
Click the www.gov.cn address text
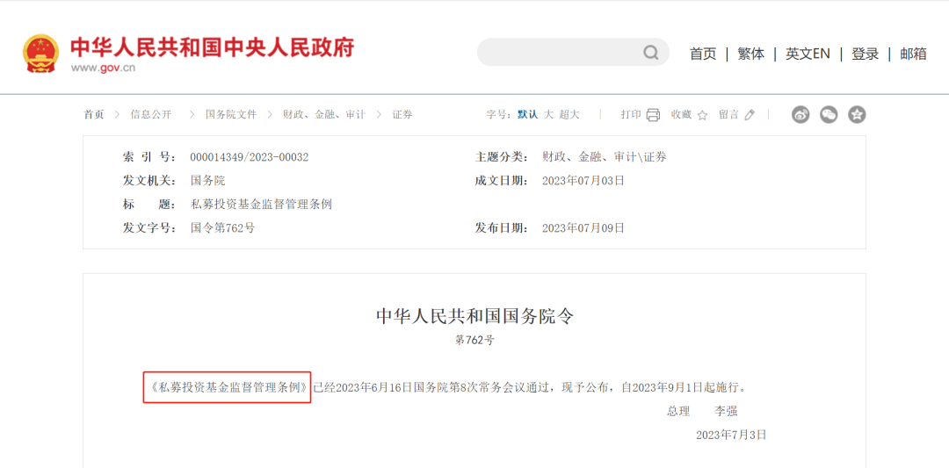click(x=103, y=68)
